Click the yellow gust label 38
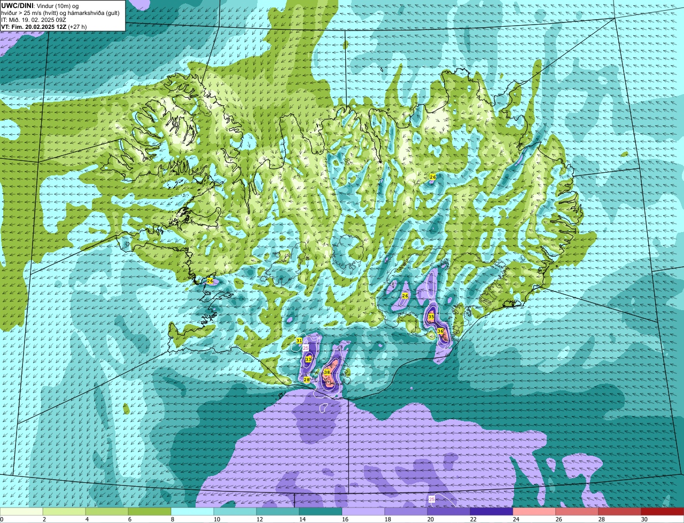The height and width of the screenshot is (523, 684). click(x=327, y=372)
